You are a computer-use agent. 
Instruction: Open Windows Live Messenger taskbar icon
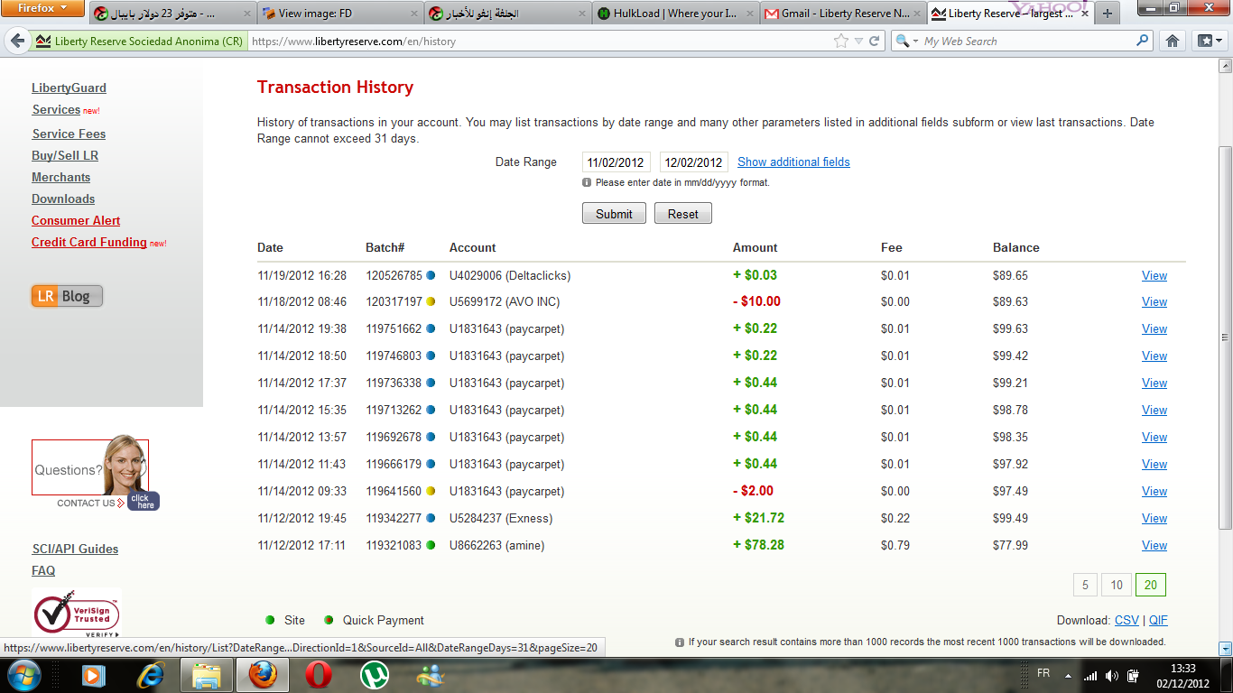(x=430, y=675)
